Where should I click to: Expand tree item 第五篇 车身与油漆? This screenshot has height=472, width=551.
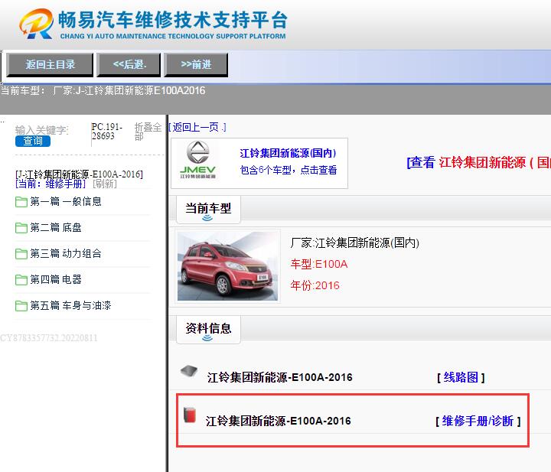(x=70, y=305)
